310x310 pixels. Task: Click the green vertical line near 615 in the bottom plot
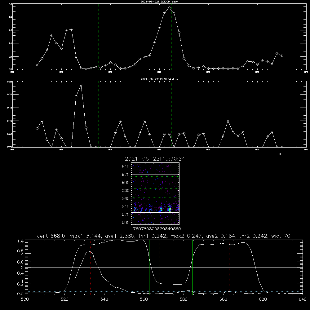tap(253, 267)
